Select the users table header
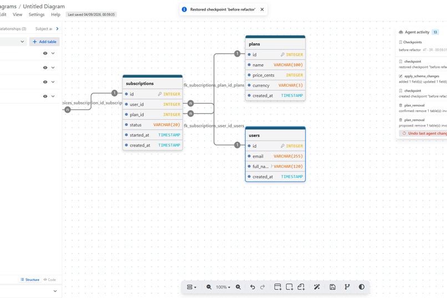Viewport: 447px width, 298px height. pos(276,135)
